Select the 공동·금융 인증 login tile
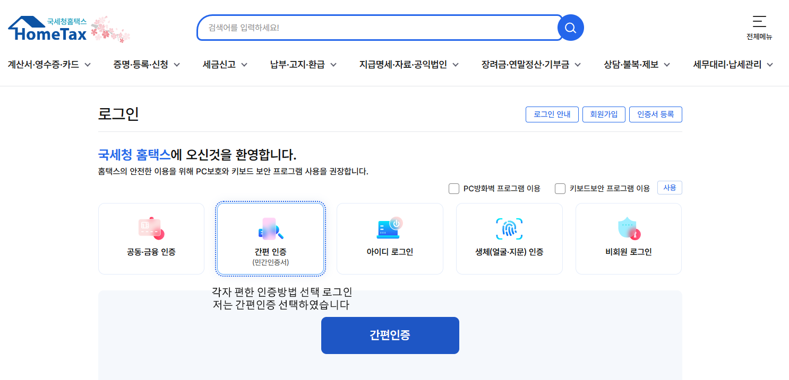 pos(151,238)
